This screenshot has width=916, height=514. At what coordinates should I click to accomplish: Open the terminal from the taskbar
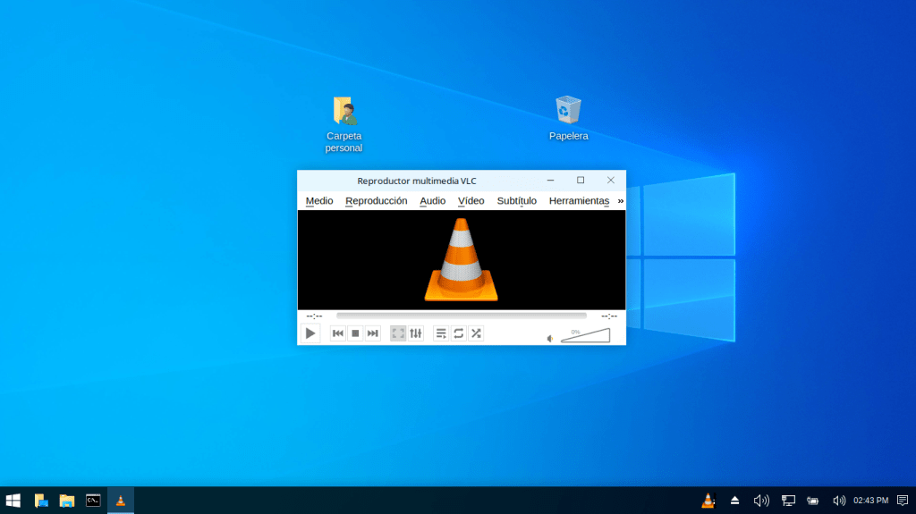pyautogui.click(x=93, y=501)
